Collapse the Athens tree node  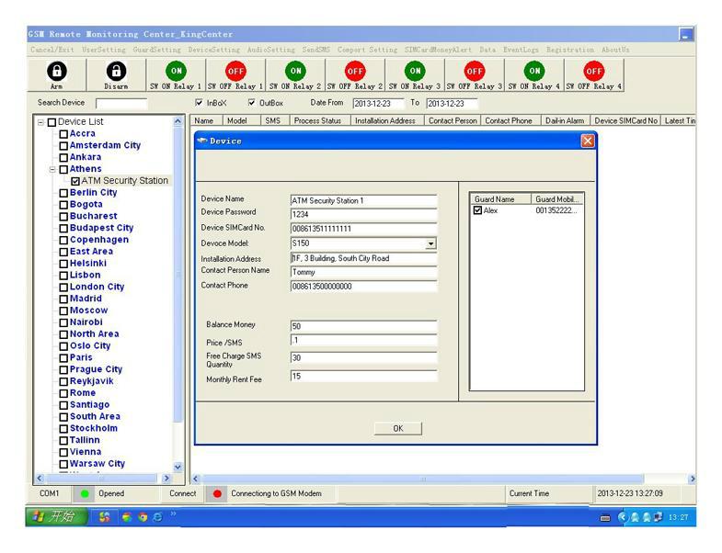pyautogui.click(x=52, y=169)
